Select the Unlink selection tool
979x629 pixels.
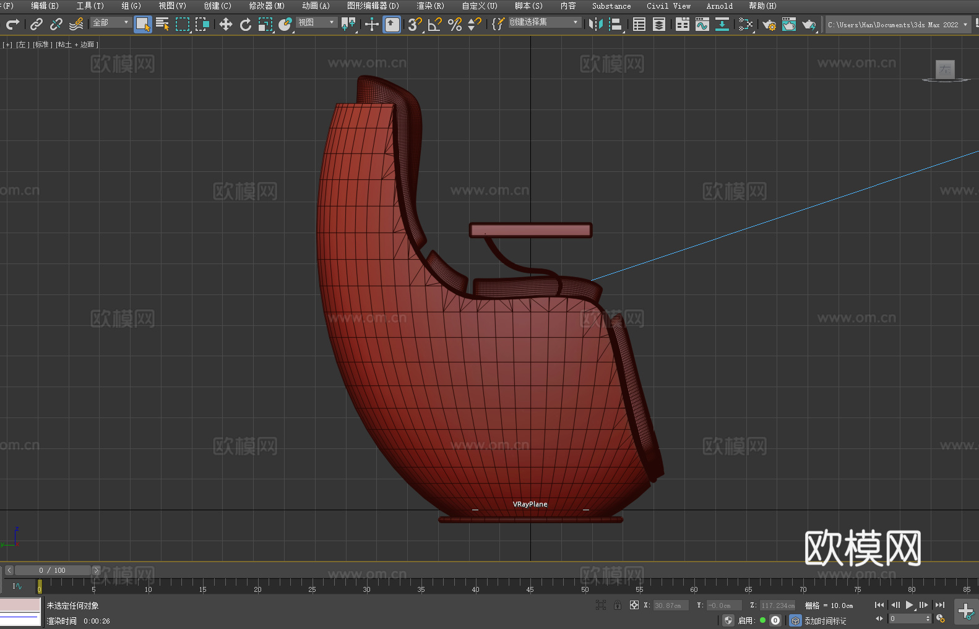[56, 24]
